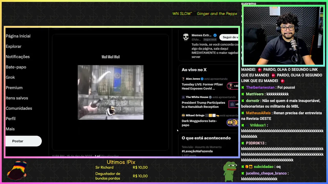This screenshot has width=328, height=184.
Task: Go to Explorar in the sidebar
Action: (14, 46)
